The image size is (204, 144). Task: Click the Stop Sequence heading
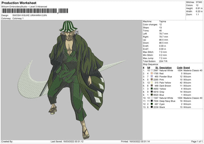click(151, 65)
